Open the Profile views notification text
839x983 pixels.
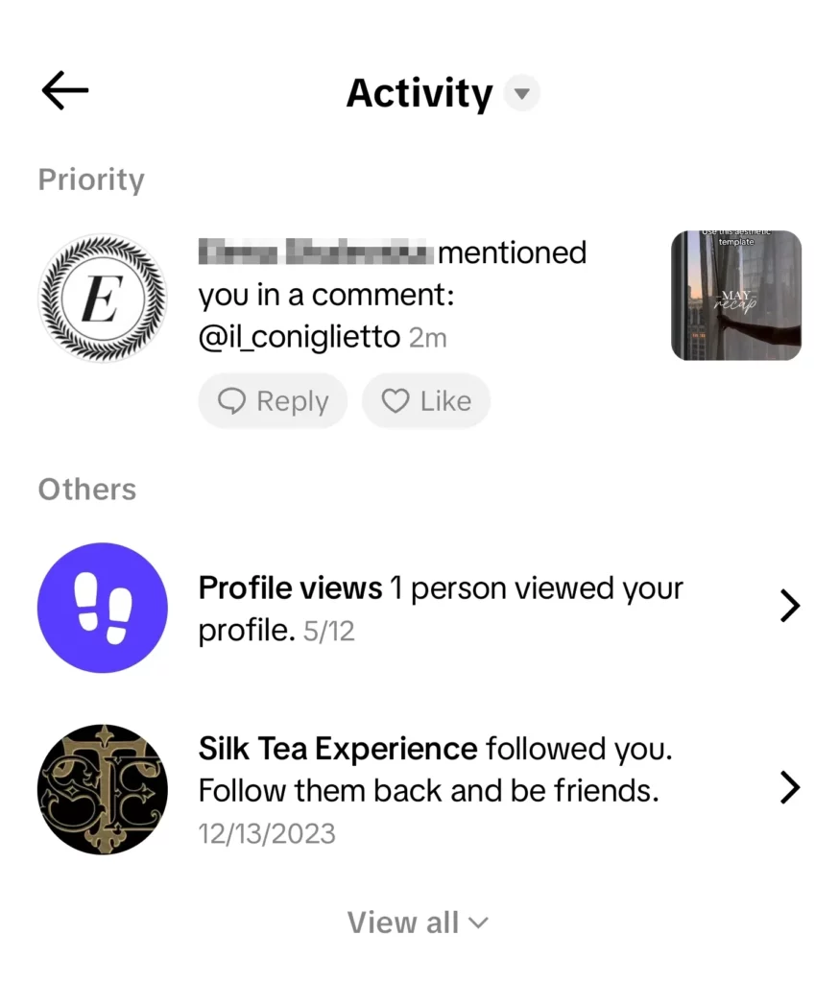coord(440,609)
